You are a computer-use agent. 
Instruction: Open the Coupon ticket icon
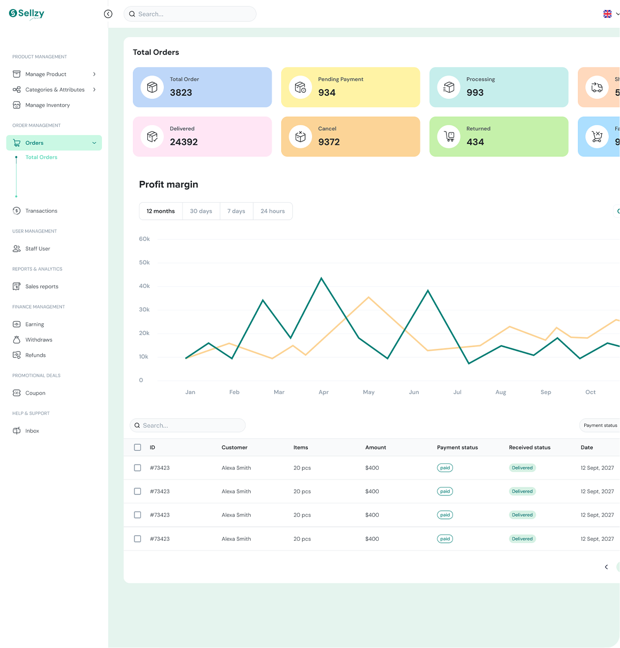click(x=17, y=393)
